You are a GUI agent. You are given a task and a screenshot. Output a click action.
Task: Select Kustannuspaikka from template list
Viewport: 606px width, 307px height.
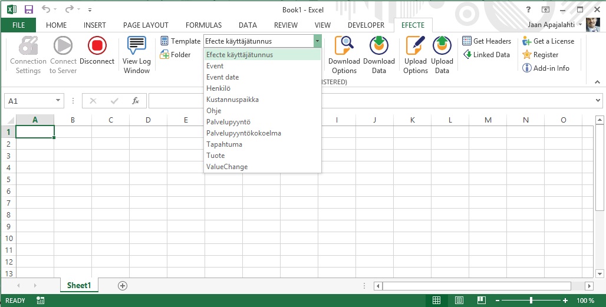(x=262, y=100)
